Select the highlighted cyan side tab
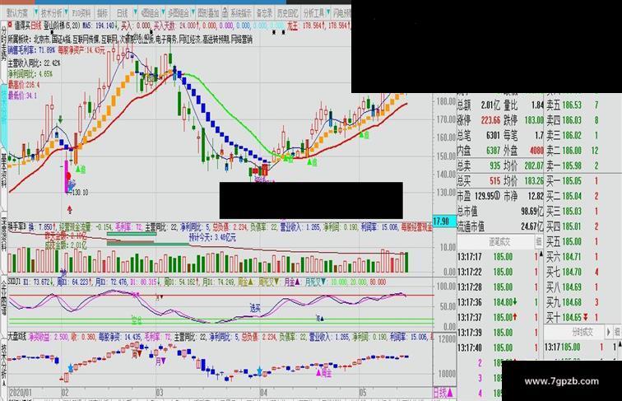Screen dimensions: 622x401 click(x=3, y=115)
